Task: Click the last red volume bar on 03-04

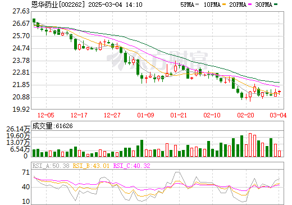Action: [280, 153]
